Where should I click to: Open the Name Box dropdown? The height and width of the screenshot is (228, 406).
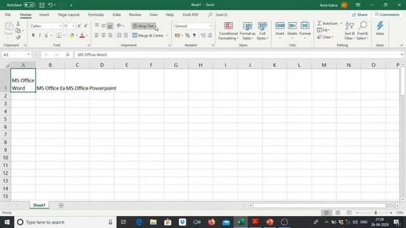tap(29, 54)
